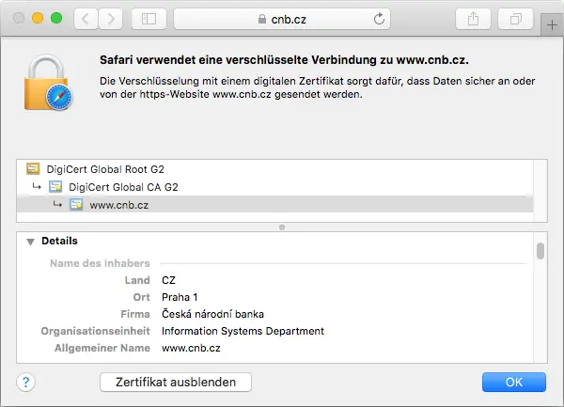Click the Organisationseinheit field label
Image resolution: width=564 pixels, height=407 pixels.
pyautogui.click(x=95, y=331)
